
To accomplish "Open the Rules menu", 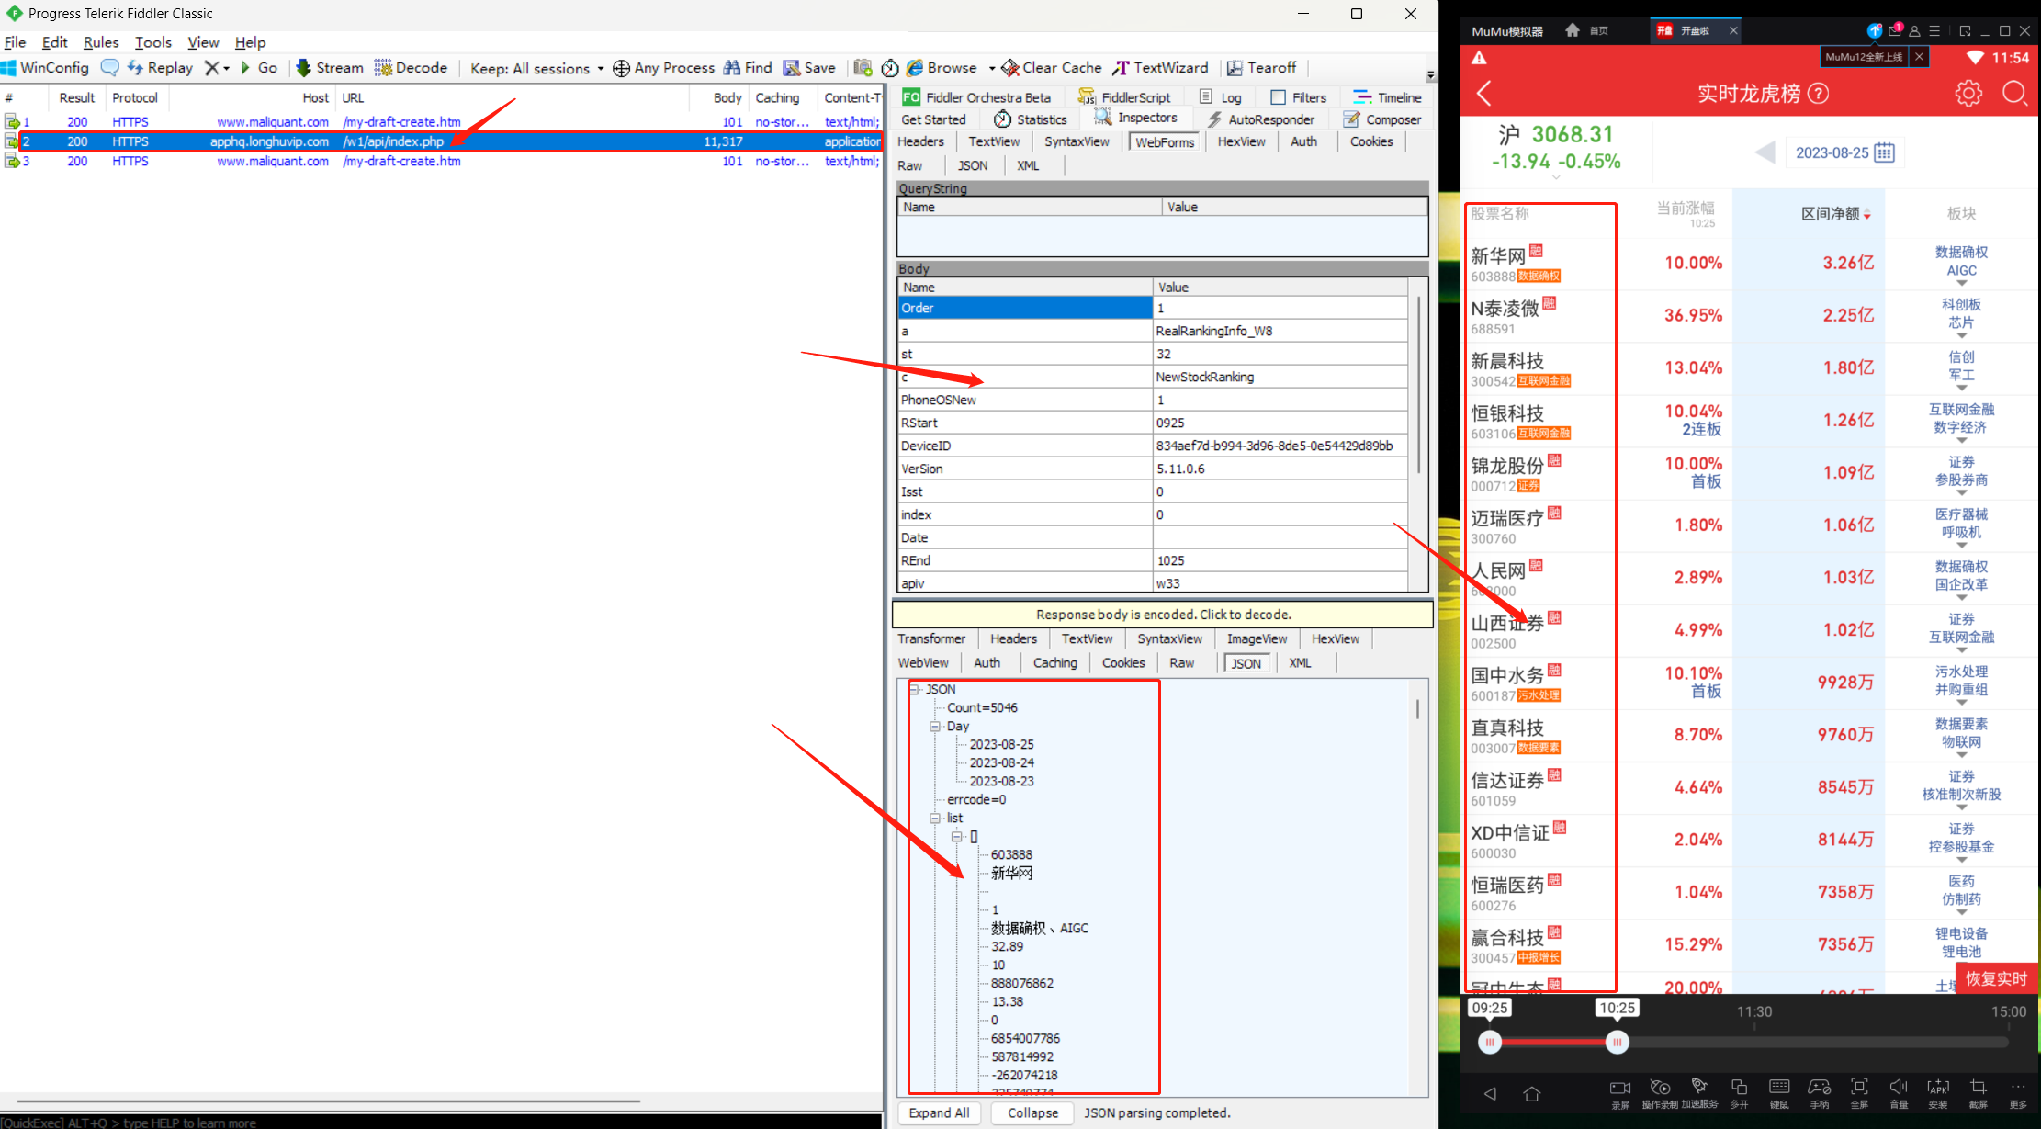I will (101, 42).
